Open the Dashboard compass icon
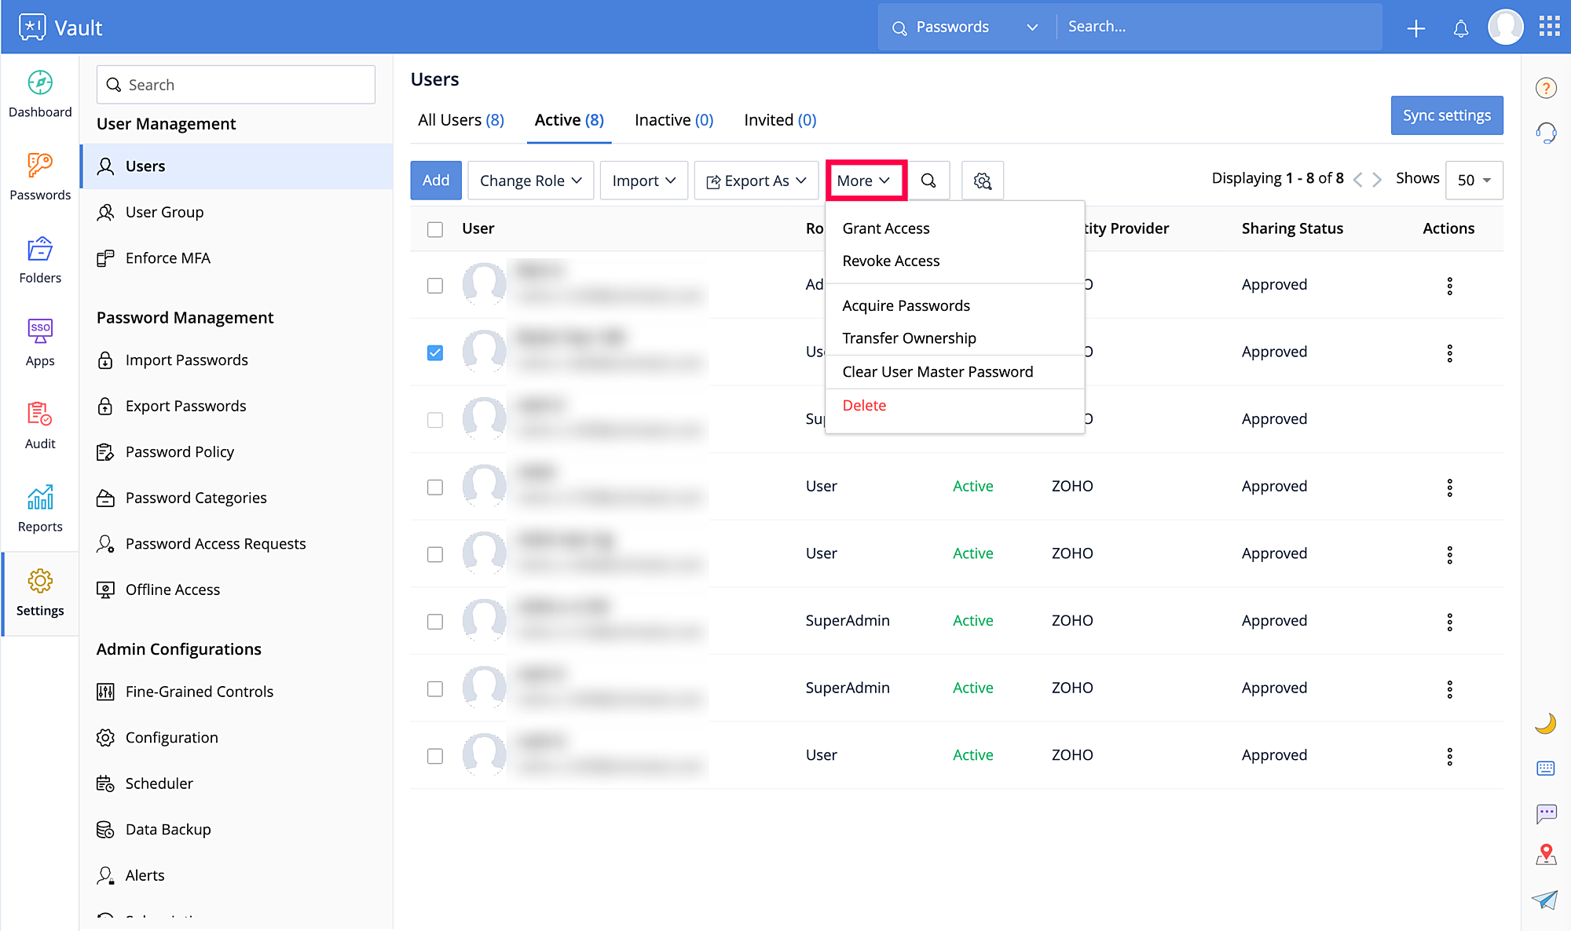Image resolution: width=1571 pixels, height=931 pixels. point(40,82)
